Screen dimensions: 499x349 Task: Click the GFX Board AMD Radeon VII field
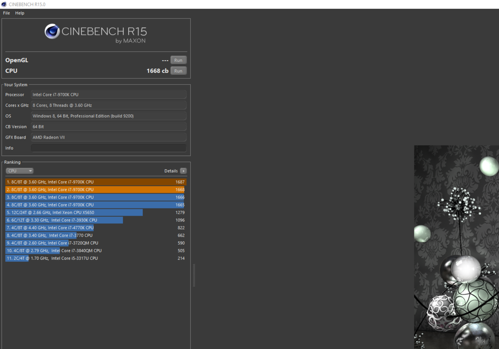[108, 137]
